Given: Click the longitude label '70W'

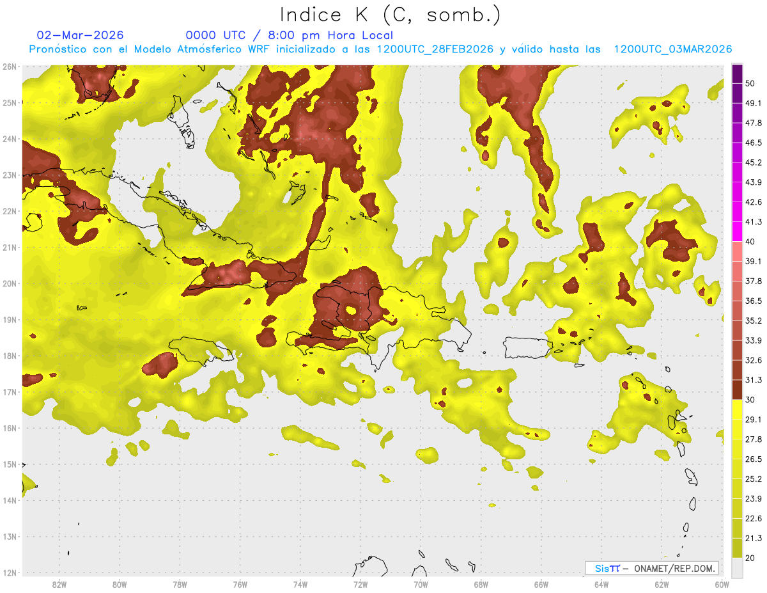Looking at the screenshot, I should pos(421,585).
